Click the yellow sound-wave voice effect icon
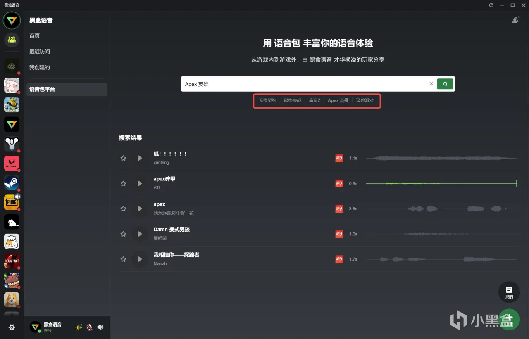Screen dimensions: 529x339 [x=79, y=327]
